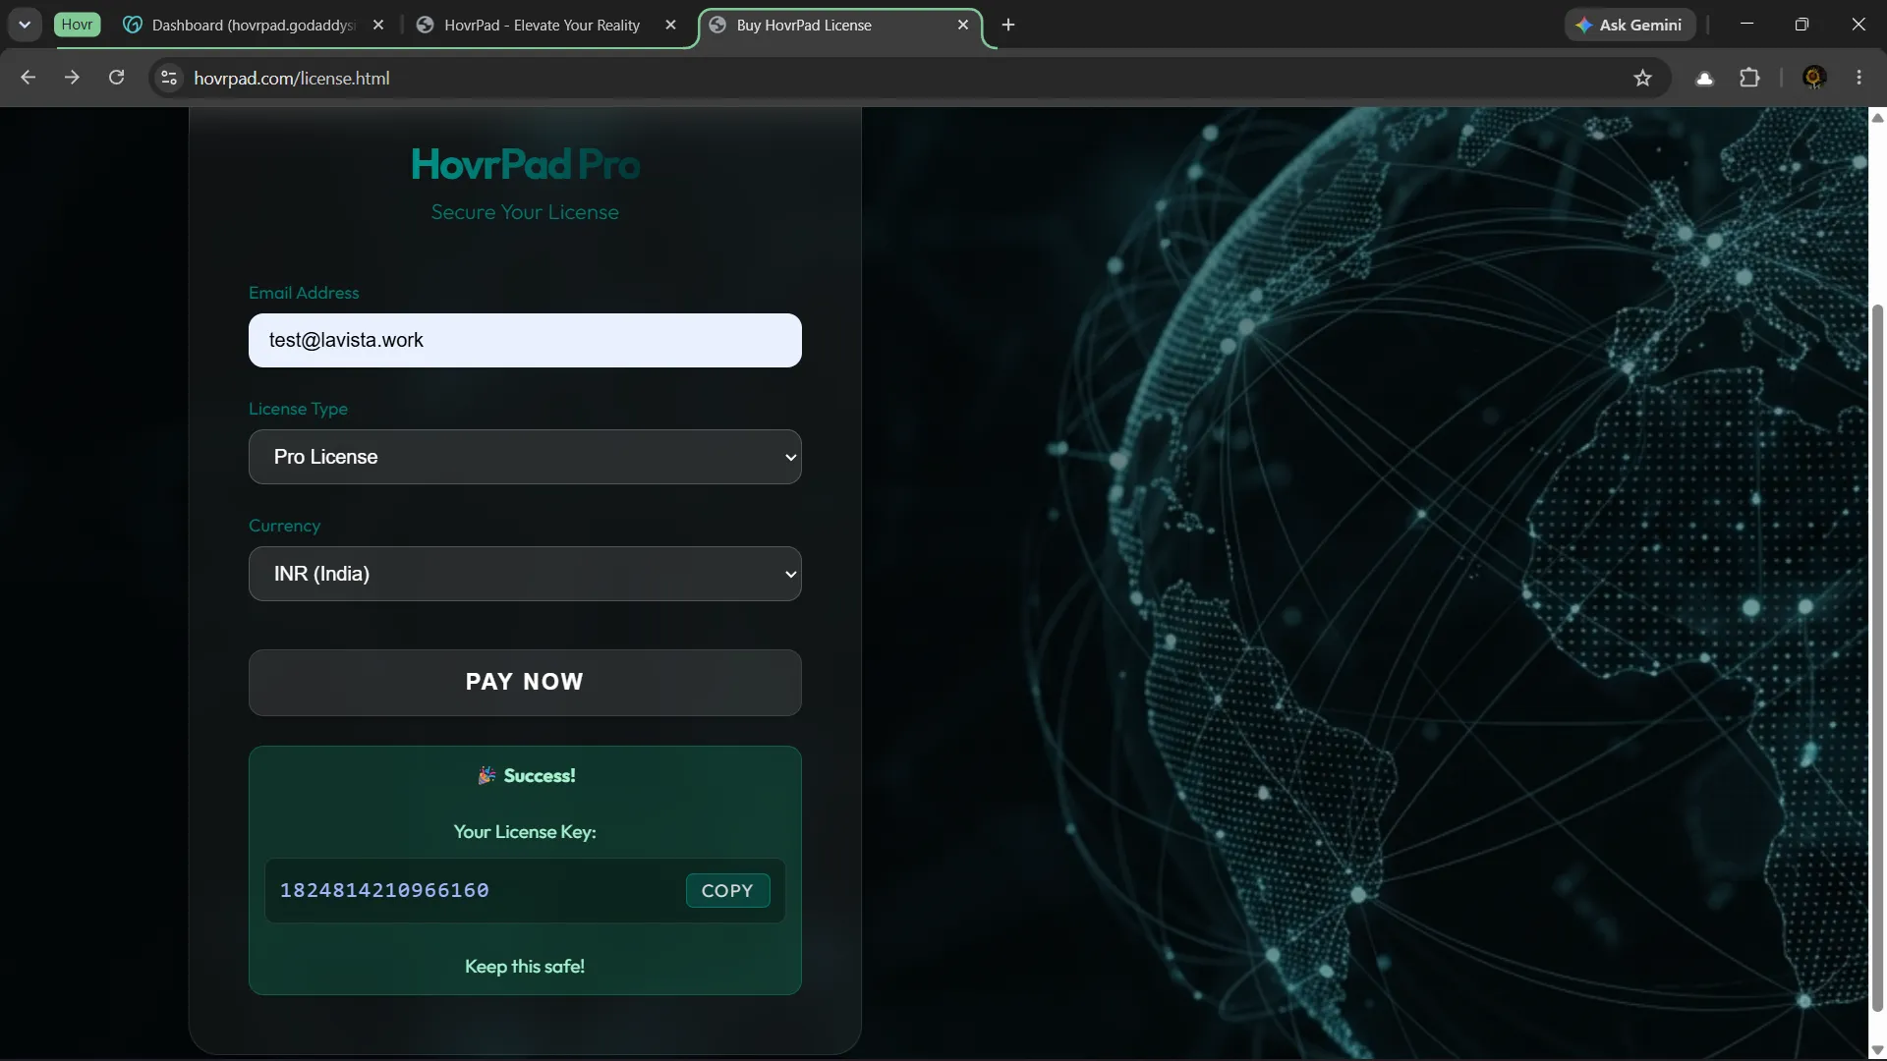The image size is (1887, 1061).
Task: Close the HovrPad - Elevate Your Reality tab
Action: coord(670,26)
